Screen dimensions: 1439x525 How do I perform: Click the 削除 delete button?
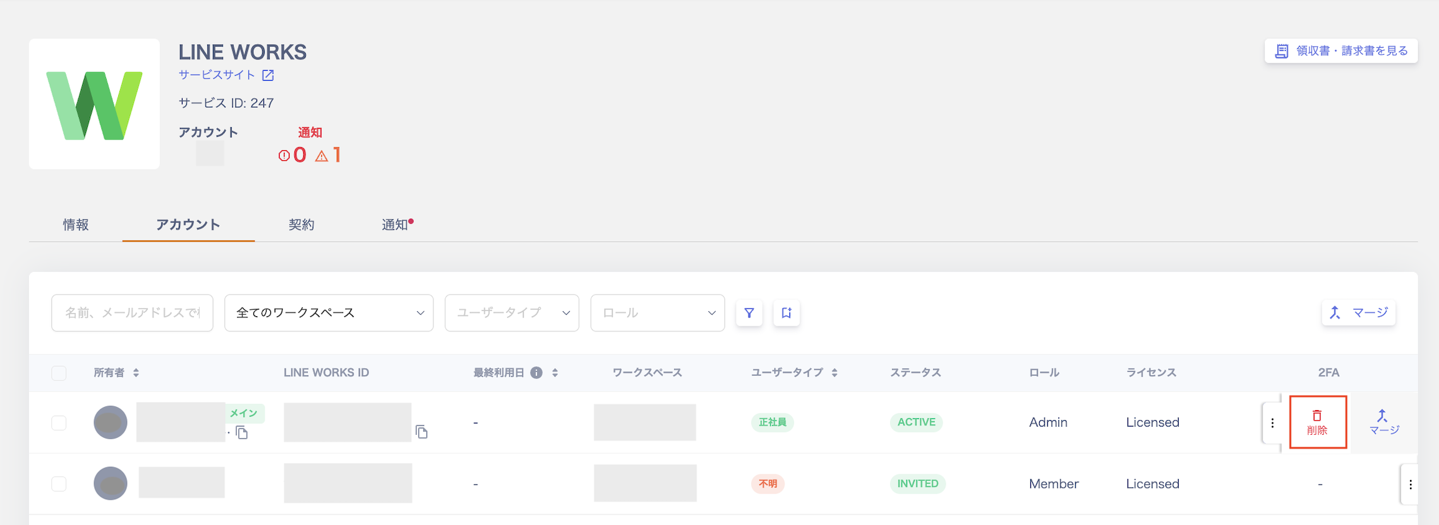pos(1318,423)
